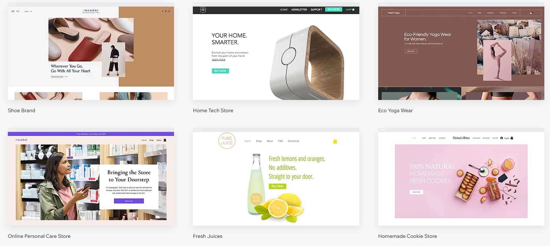Screen dimensions: 550x246
Task: Click the teal BUY NOW button under Learn more
Action: [x=220, y=71]
